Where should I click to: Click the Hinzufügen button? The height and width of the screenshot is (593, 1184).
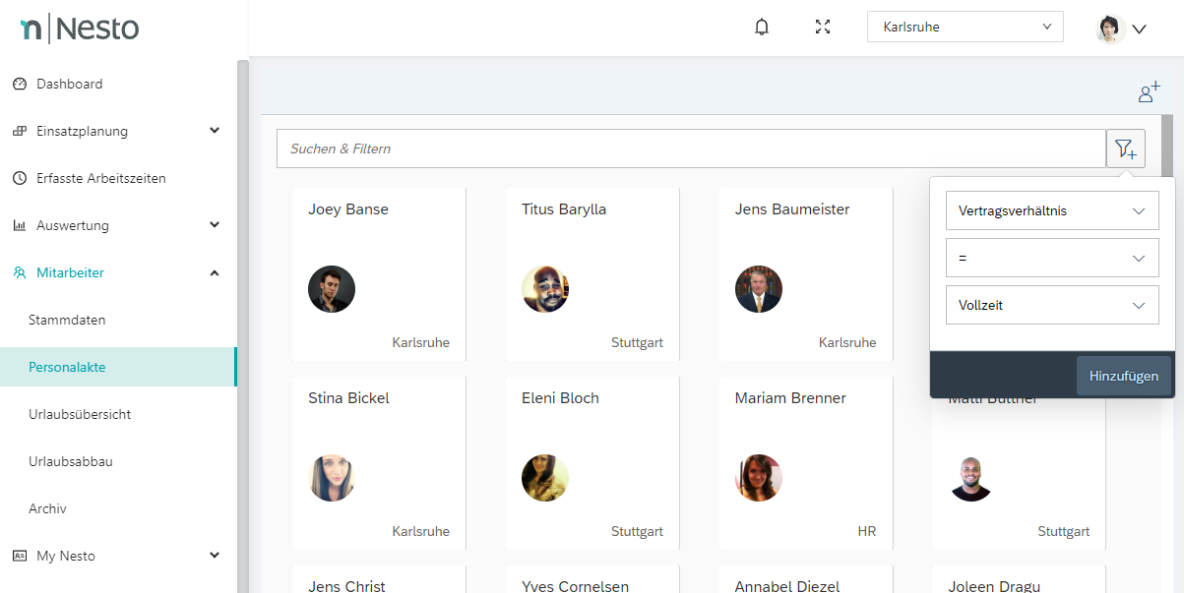1123,376
